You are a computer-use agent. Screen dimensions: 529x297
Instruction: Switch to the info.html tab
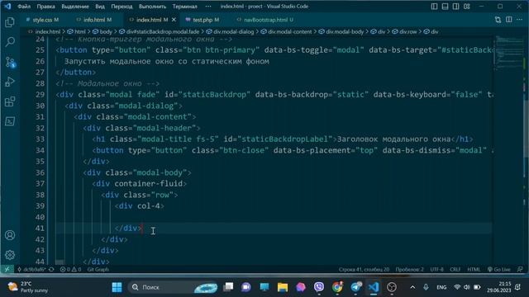tap(94, 20)
